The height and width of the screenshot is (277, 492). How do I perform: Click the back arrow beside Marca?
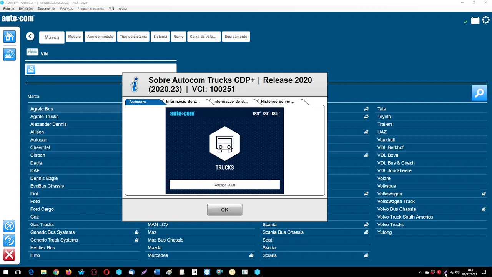(x=30, y=37)
